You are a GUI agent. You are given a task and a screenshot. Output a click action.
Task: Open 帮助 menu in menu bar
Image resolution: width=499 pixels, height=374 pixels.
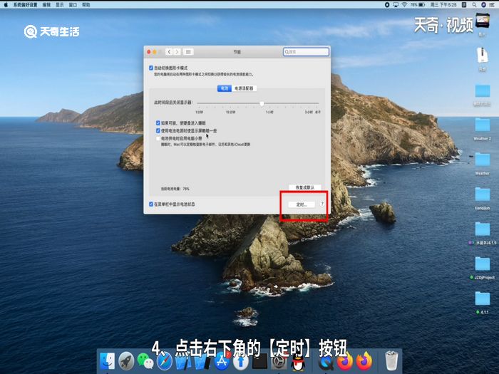point(86,4)
